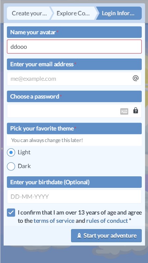This screenshot has height=263, width=148.
Task: Focus the avatar name field containing ddooo
Action: (74, 46)
